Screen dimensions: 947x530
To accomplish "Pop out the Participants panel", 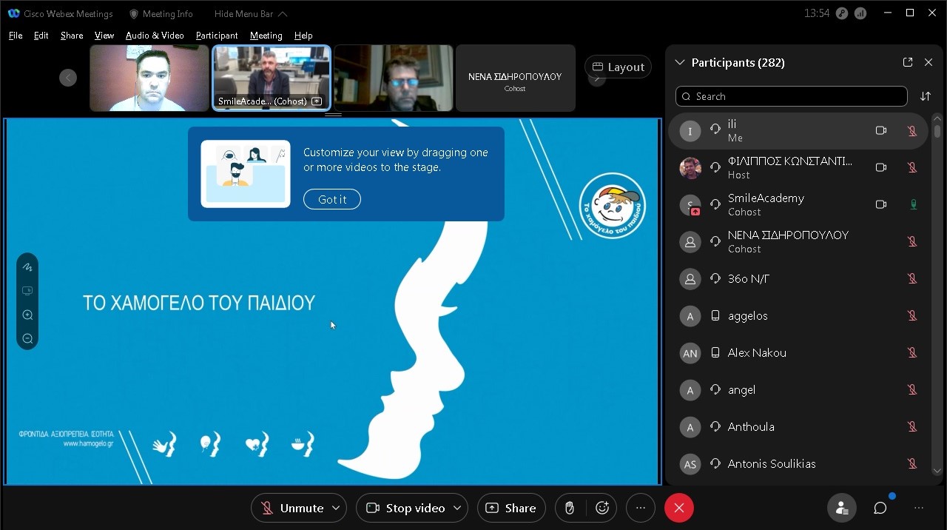I will point(908,63).
